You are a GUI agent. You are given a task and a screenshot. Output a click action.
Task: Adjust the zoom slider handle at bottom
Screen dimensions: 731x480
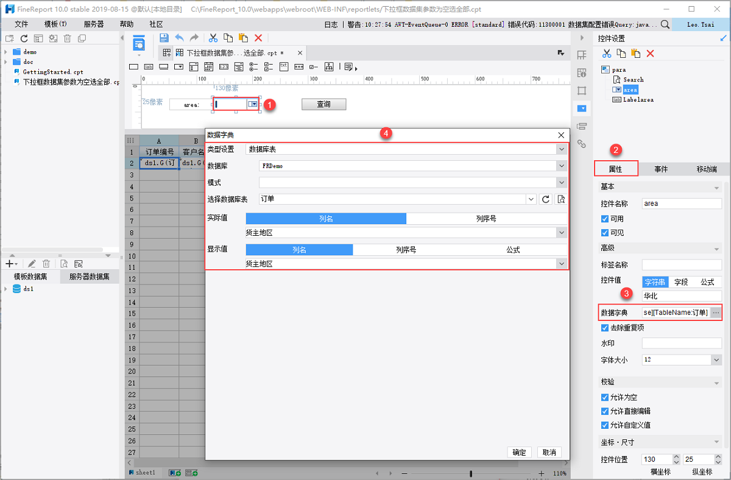point(471,473)
